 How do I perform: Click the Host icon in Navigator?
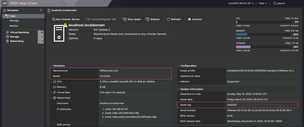pos(7,16)
